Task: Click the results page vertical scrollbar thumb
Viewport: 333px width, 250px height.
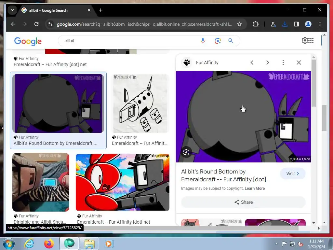Action: pyautogui.click(x=324, y=118)
